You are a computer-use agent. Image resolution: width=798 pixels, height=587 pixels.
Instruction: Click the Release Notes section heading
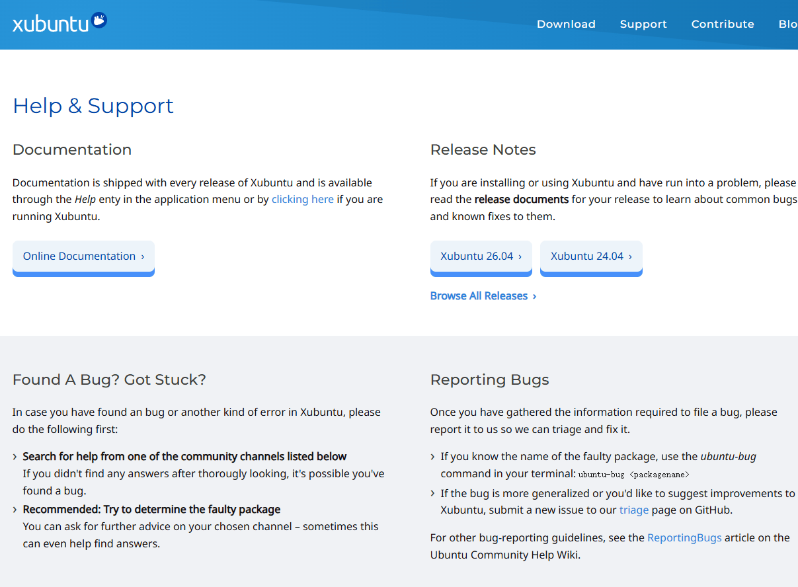[x=483, y=149]
